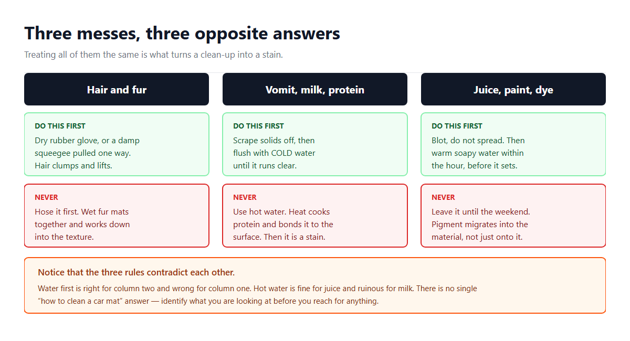Click the 'Scrape solids off' green card
The width and height of the screenshot is (630, 341).
coord(315,144)
